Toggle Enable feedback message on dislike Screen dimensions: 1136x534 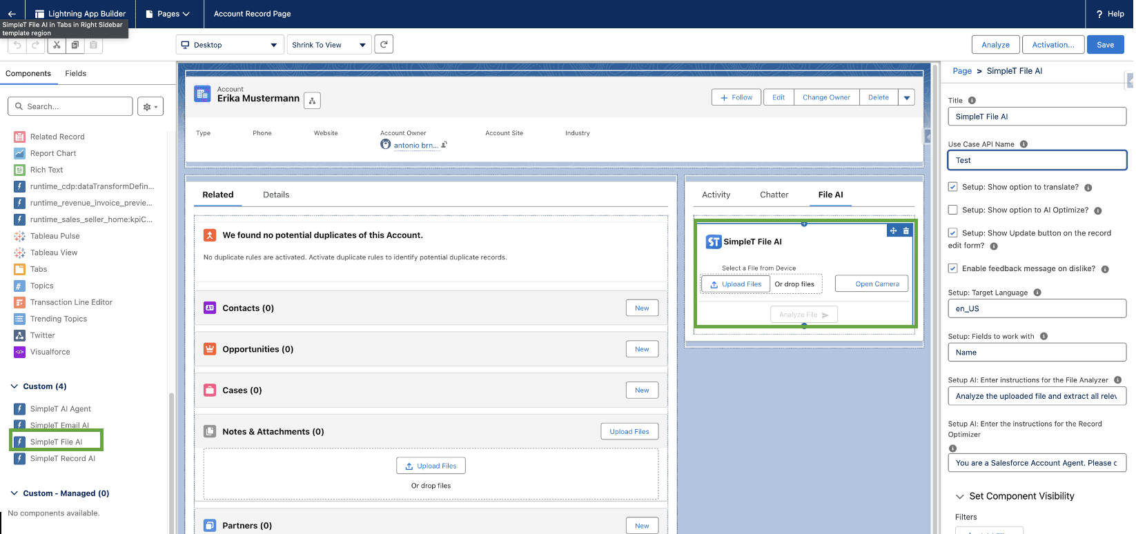(952, 268)
